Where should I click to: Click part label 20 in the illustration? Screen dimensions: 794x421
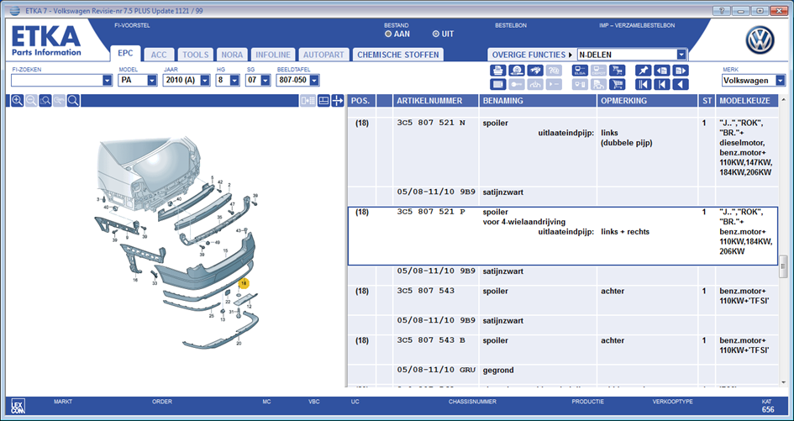(239, 344)
